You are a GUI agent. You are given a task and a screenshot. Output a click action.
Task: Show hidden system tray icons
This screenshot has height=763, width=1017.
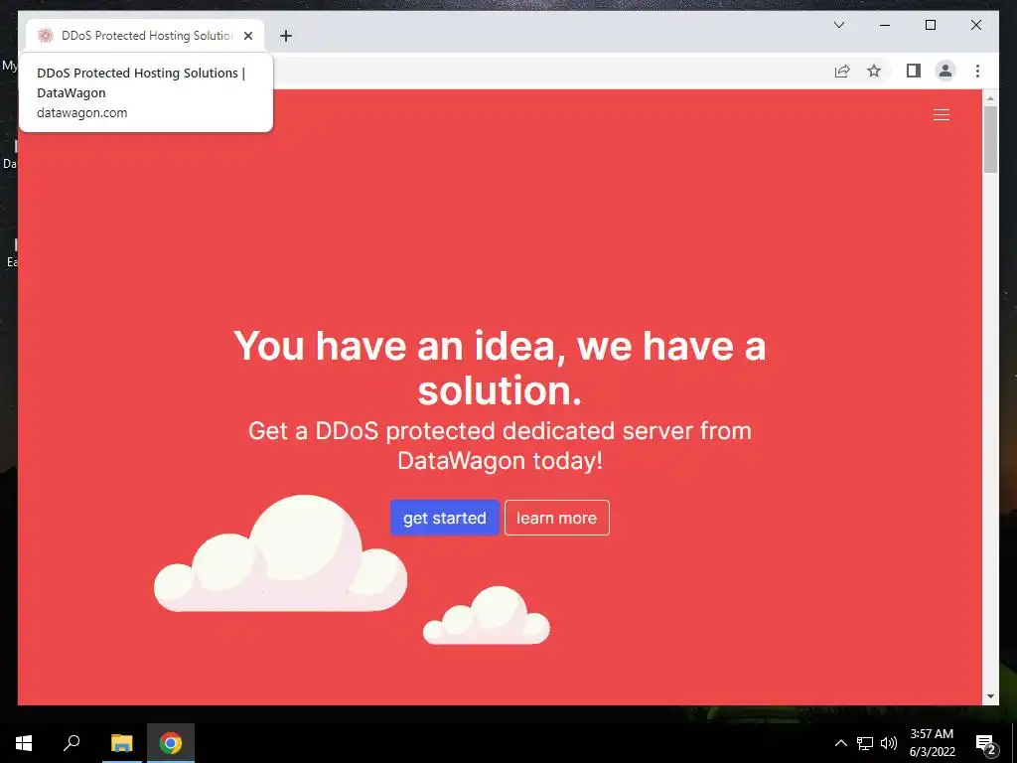(x=840, y=743)
